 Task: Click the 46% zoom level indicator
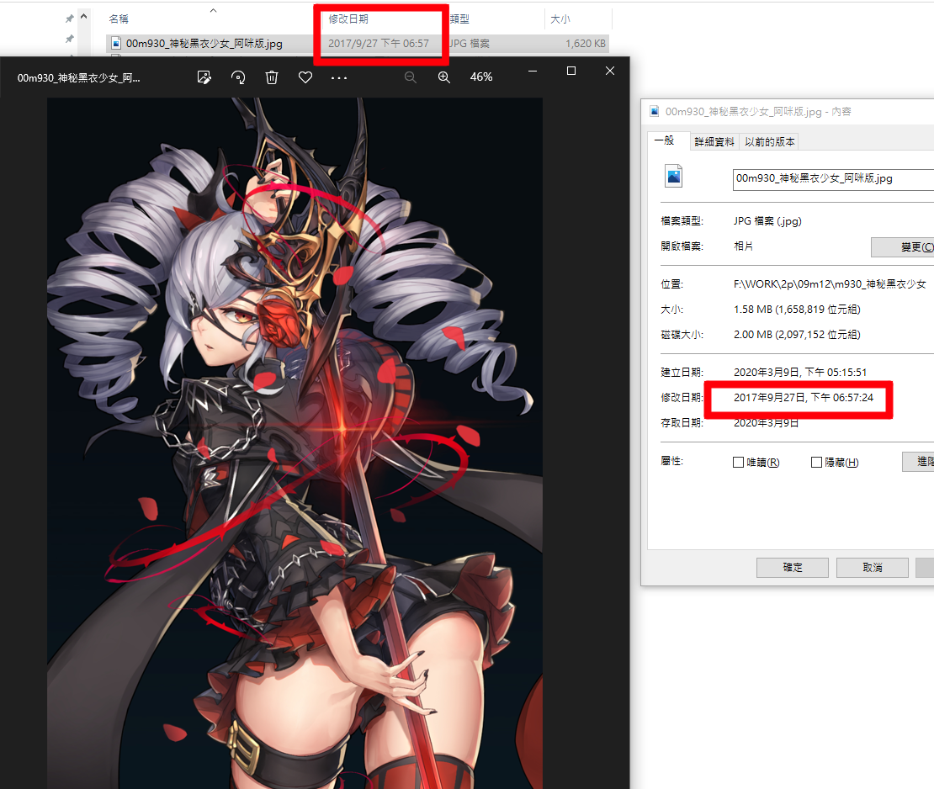481,77
